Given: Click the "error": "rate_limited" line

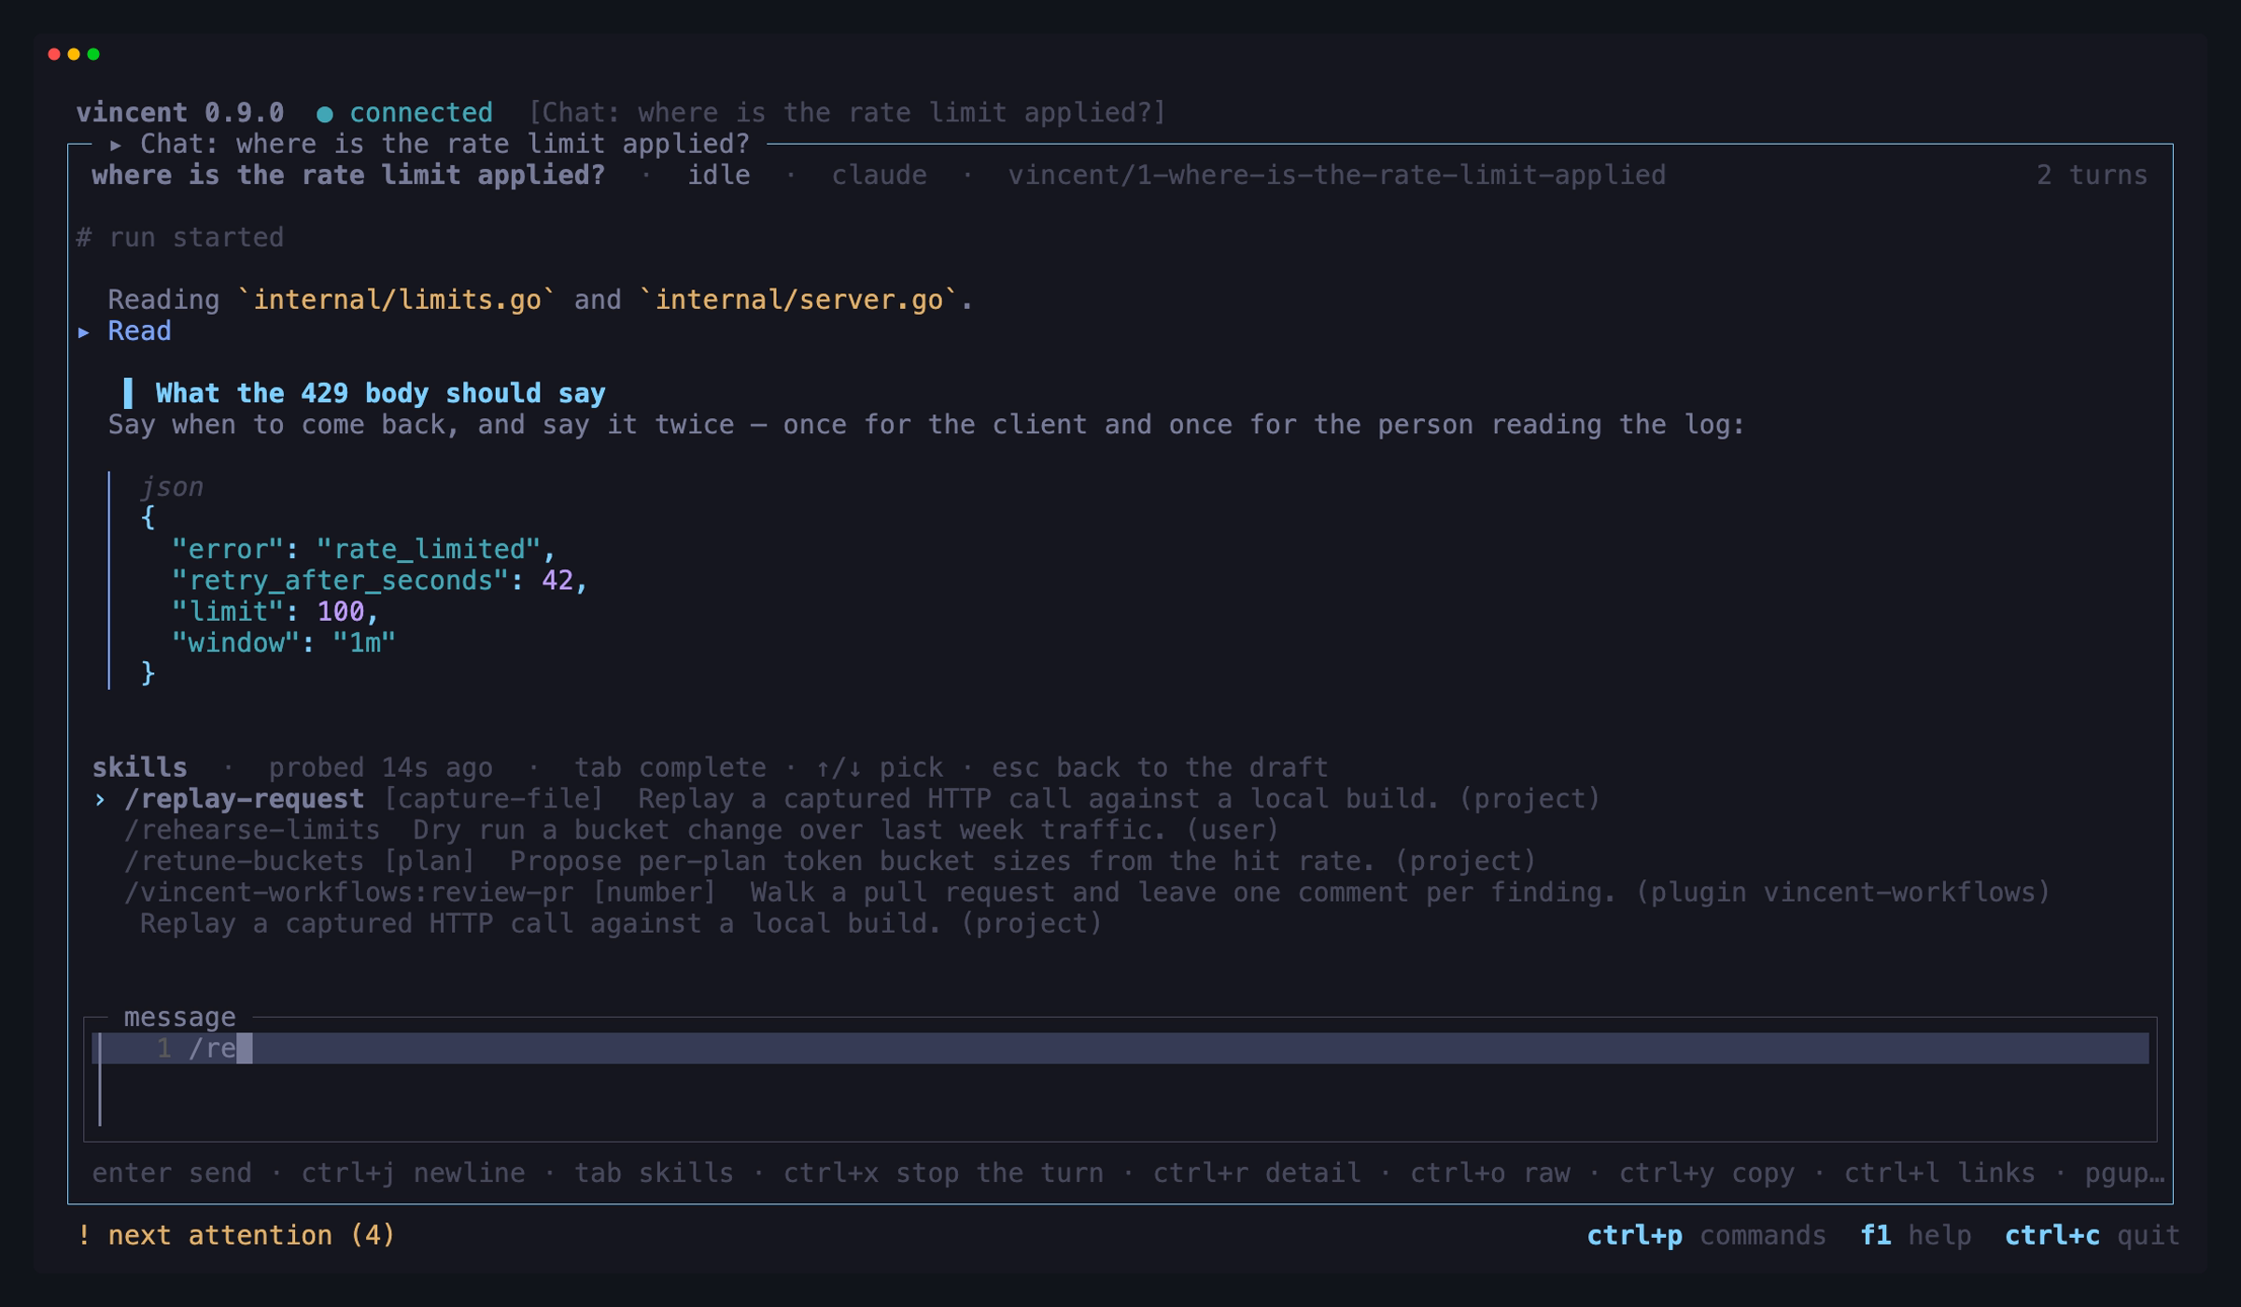Looking at the screenshot, I should 364,549.
